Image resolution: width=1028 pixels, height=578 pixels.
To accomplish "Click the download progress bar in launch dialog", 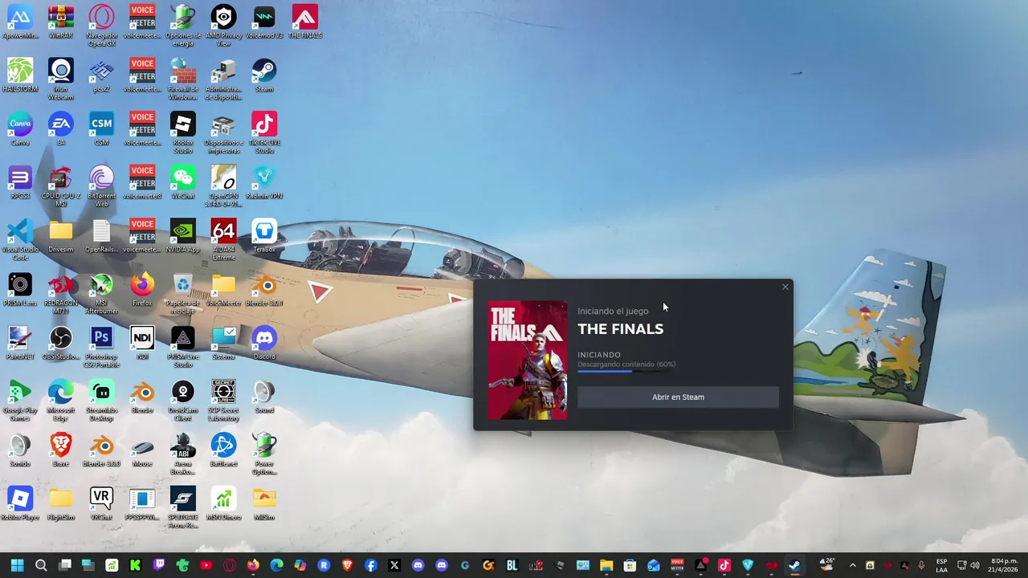I will [626, 372].
